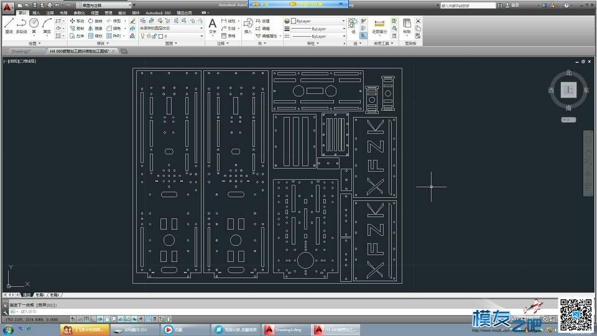The height and width of the screenshot is (336, 597).
Task: Toggle Grid display in status bar
Action: pos(86,319)
